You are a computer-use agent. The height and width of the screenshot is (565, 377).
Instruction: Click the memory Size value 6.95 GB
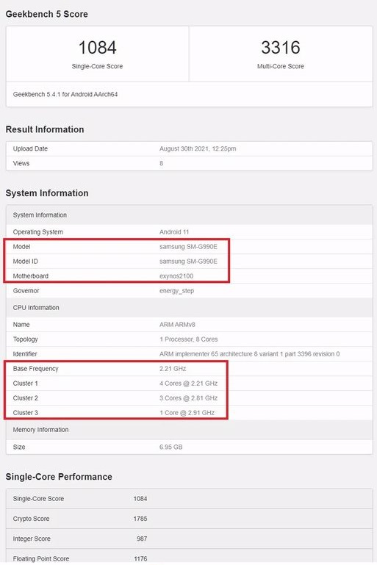170,447
